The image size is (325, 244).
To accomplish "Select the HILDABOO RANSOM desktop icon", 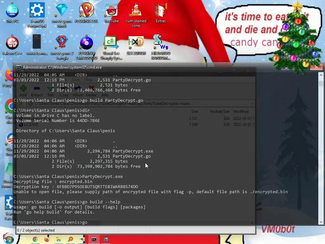I will click(x=161, y=47).
